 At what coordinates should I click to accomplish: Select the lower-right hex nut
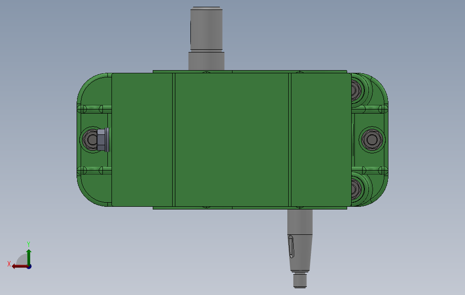tap(356, 190)
